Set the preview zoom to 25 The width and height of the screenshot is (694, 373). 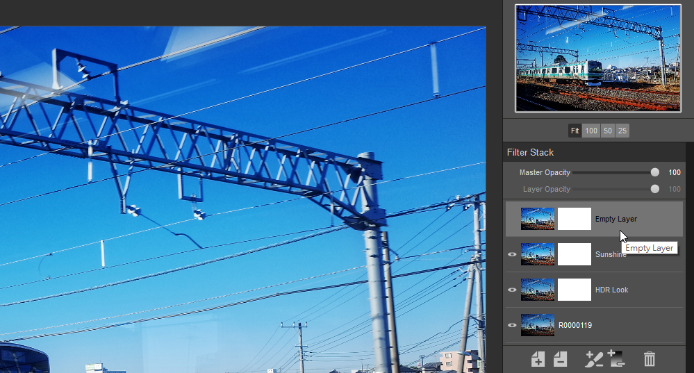(622, 131)
